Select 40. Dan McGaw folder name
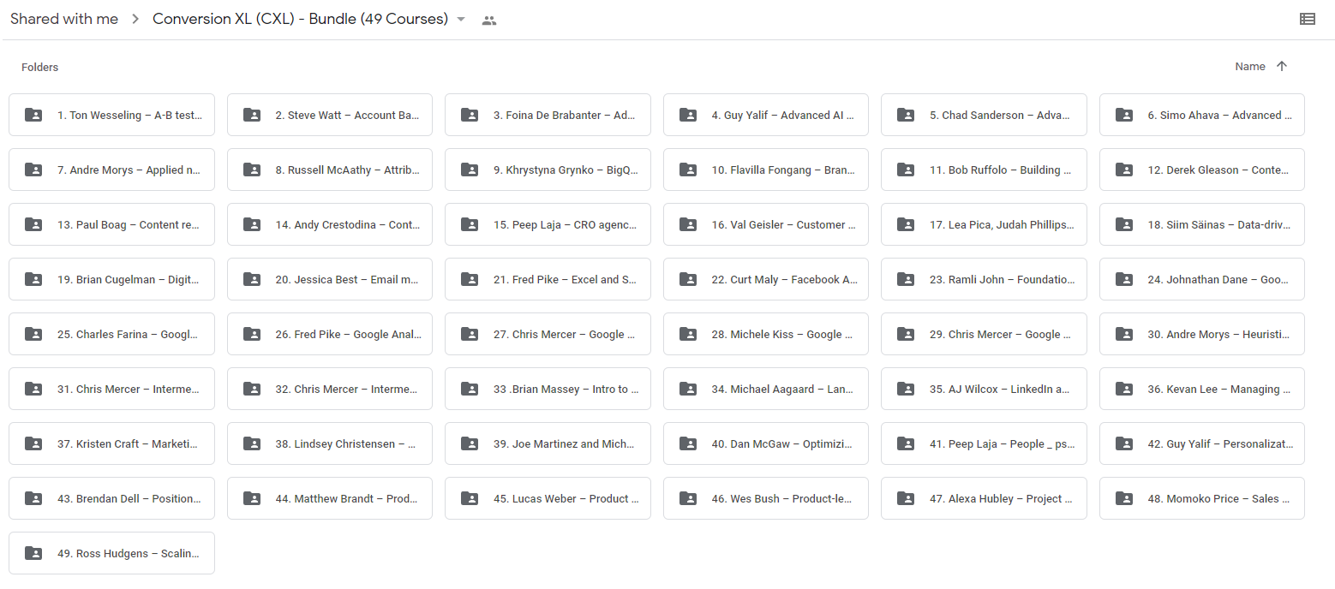 [783, 444]
